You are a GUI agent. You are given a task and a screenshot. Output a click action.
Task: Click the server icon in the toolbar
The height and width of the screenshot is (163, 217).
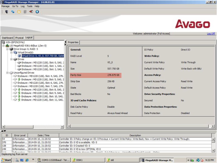(x=7, y=12)
